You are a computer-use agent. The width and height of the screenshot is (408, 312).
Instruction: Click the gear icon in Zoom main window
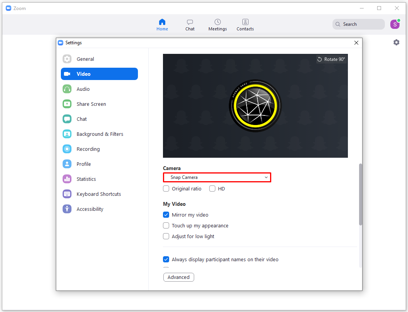coord(396,42)
